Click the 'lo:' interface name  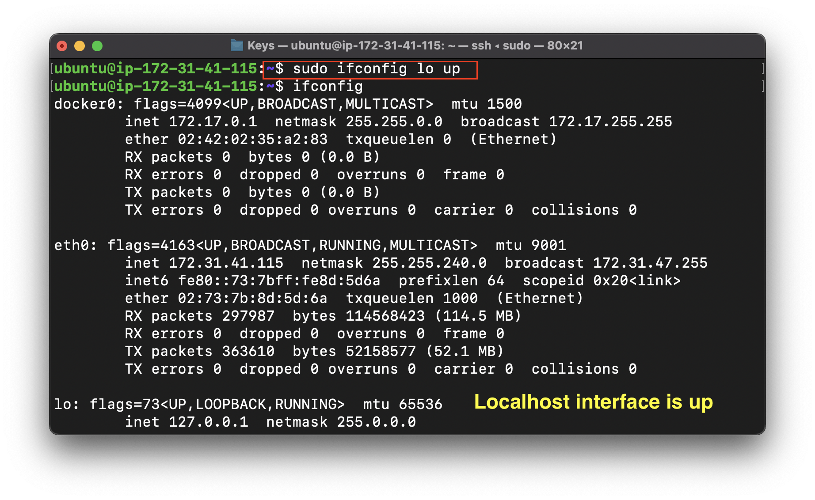pyautogui.click(x=67, y=405)
